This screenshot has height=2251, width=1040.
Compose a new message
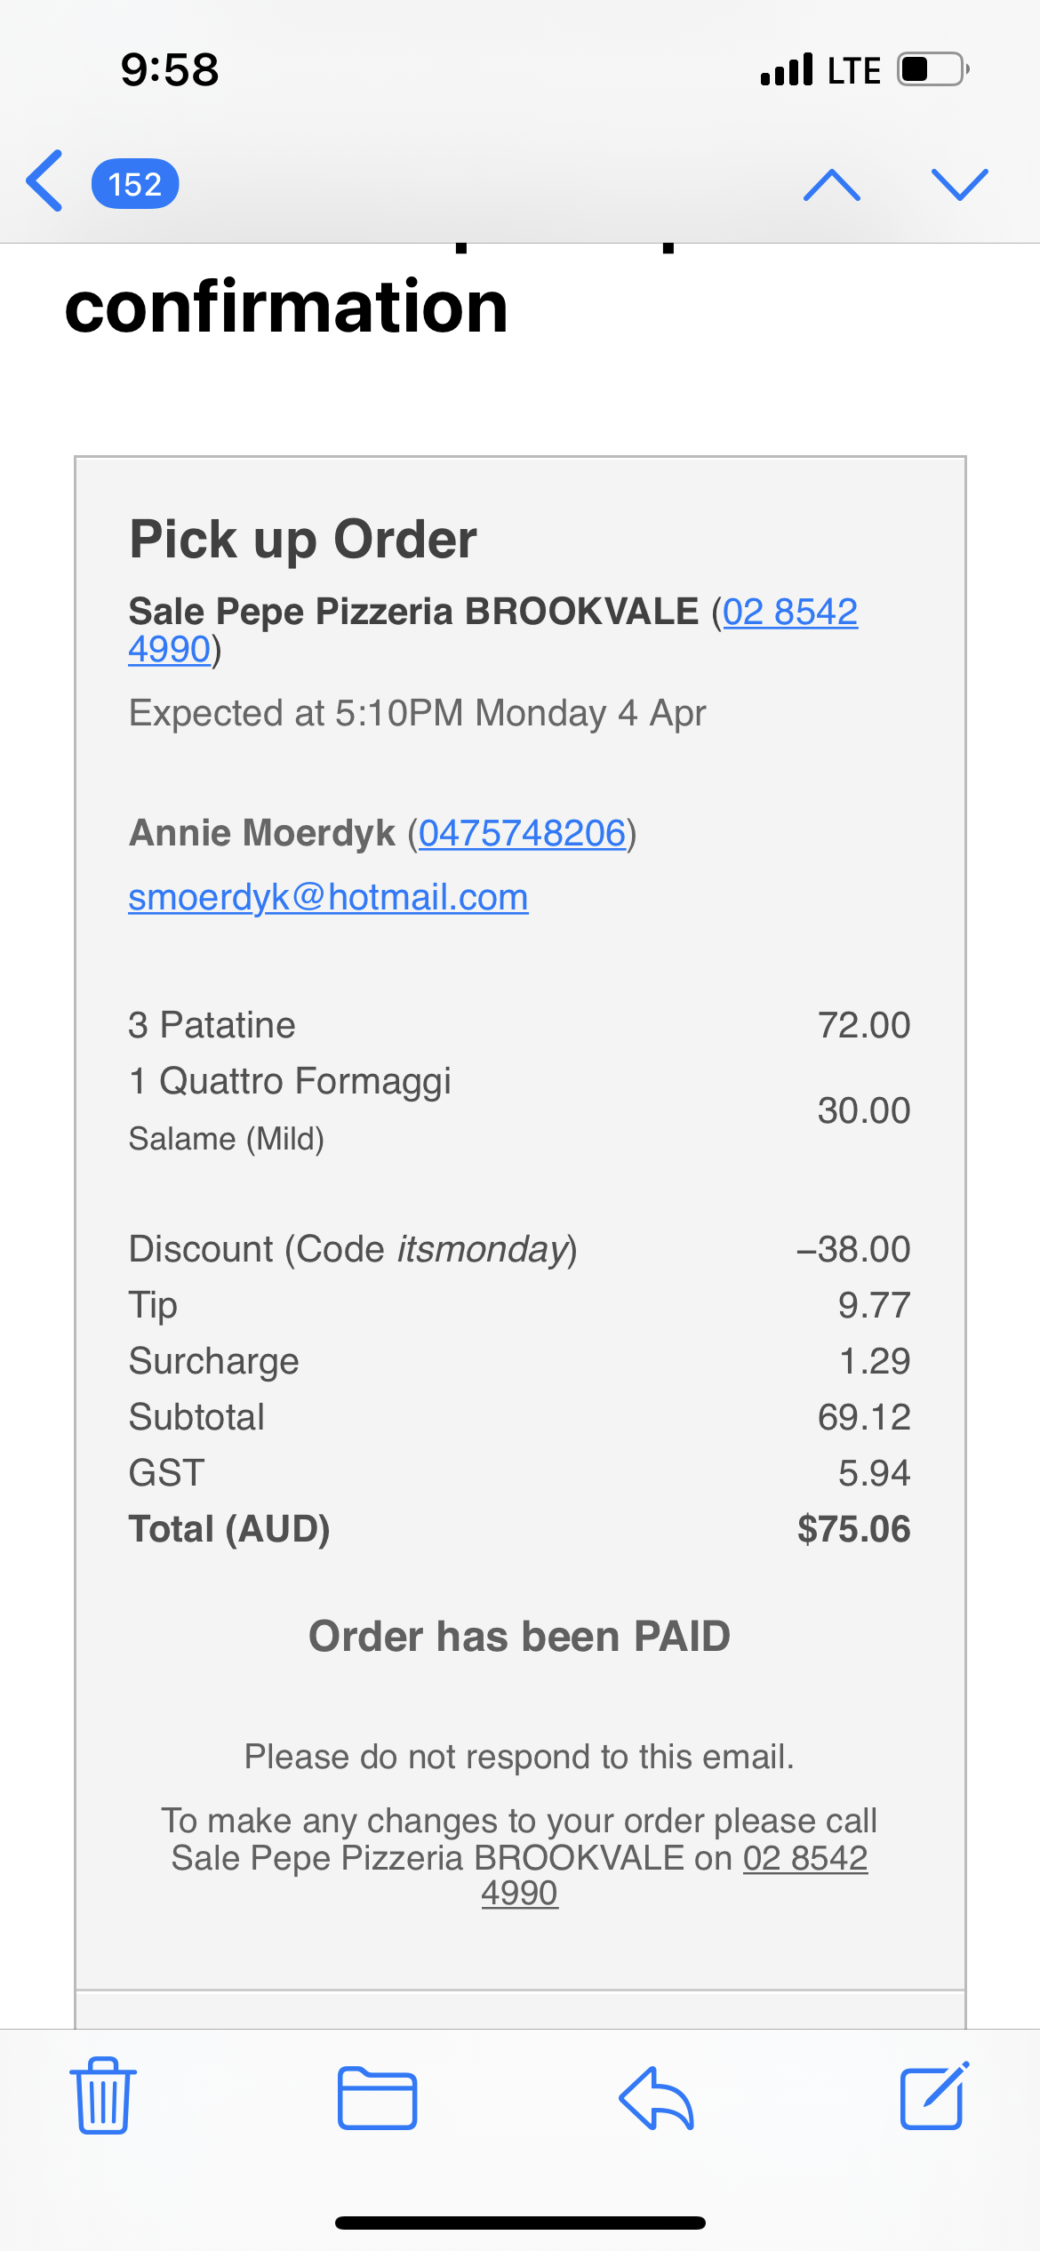[x=933, y=2096]
